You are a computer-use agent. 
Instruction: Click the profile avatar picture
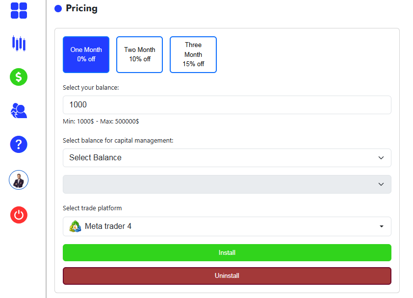pyautogui.click(x=19, y=180)
